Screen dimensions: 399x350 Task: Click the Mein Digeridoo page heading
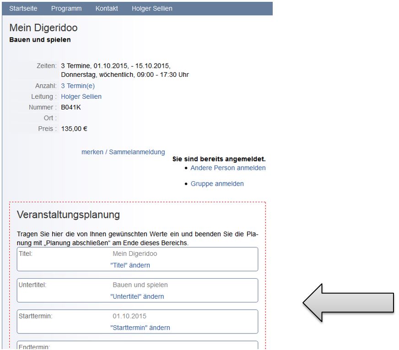tap(43, 28)
